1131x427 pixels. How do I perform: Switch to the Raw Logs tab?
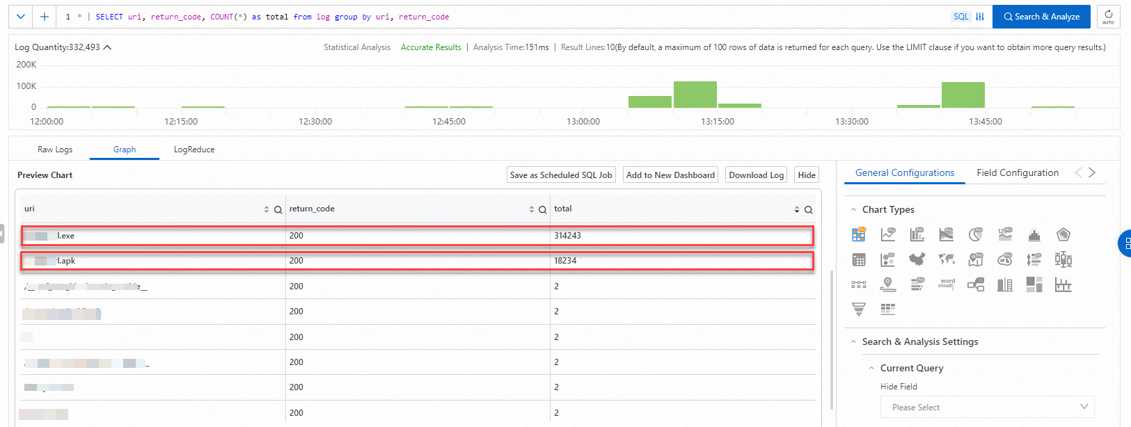click(55, 150)
